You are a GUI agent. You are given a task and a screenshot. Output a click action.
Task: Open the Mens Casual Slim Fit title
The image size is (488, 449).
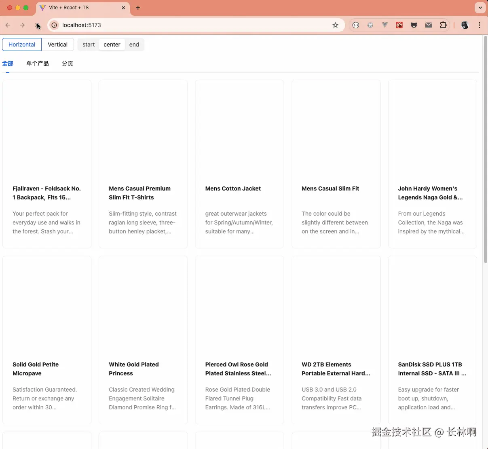tap(330, 188)
